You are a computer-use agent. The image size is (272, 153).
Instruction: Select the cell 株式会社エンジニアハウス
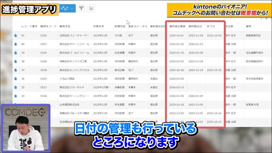click(75, 70)
